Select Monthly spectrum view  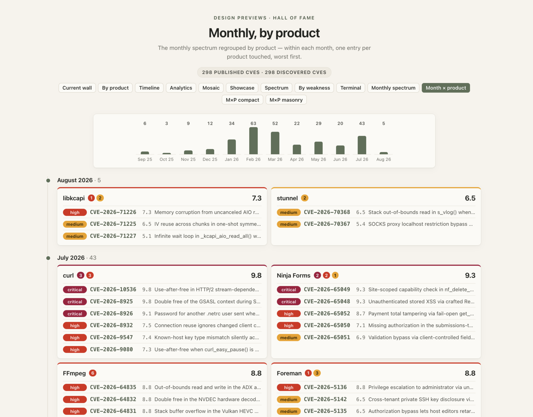coord(393,88)
